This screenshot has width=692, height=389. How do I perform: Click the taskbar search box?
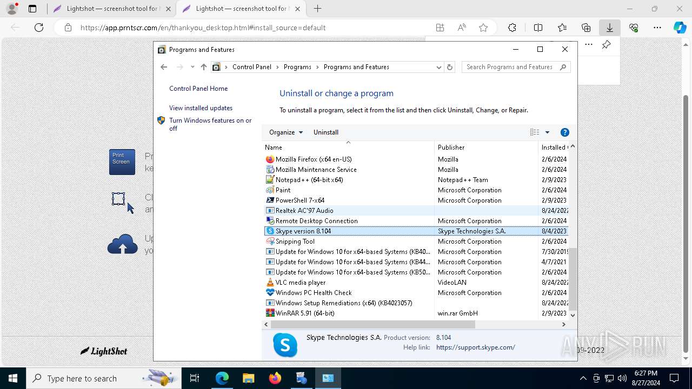(x=103, y=378)
